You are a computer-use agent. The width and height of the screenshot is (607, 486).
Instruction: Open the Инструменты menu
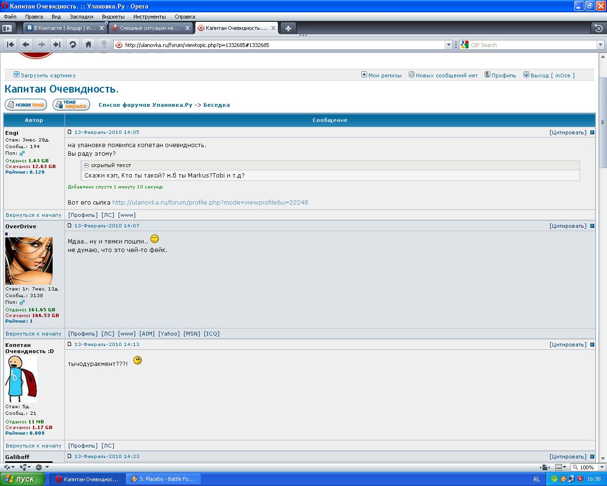pyautogui.click(x=149, y=17)
